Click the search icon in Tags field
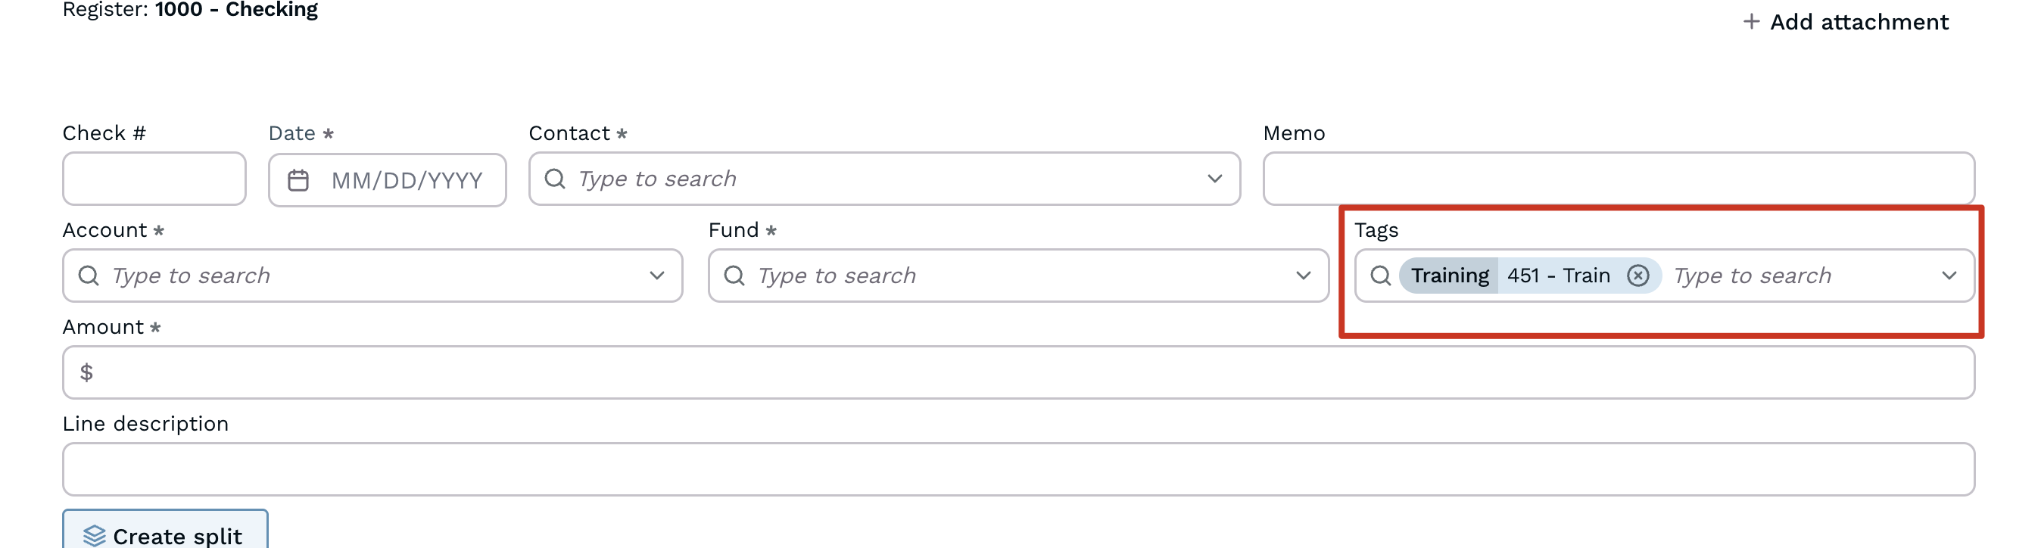This screenshot has height=548, width=2041. [1380, 276]
